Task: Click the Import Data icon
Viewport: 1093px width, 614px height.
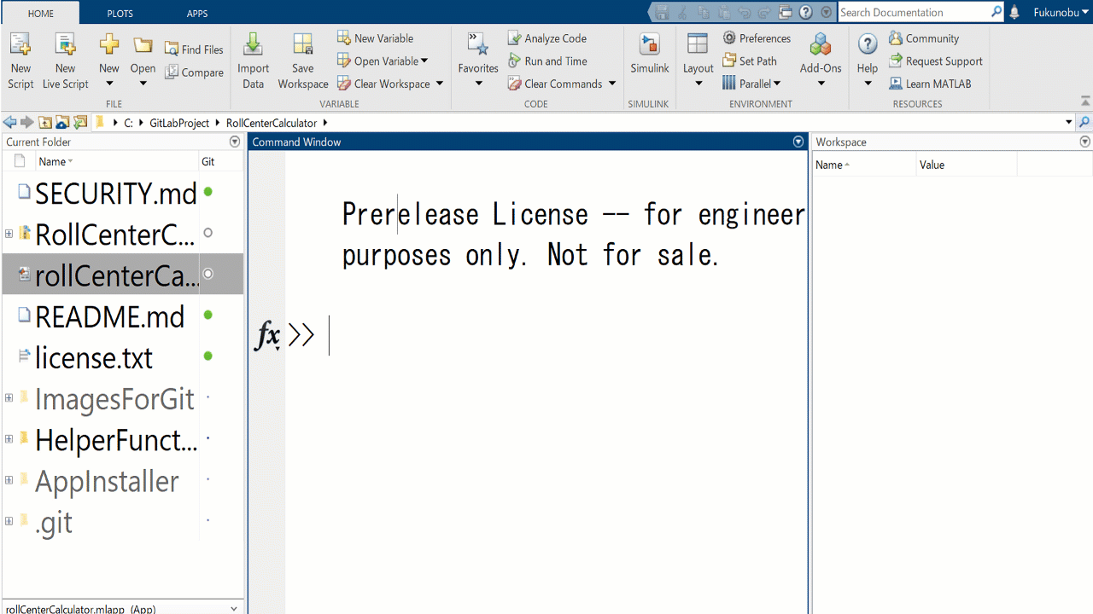Action: tap(253, 46)
